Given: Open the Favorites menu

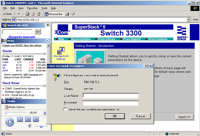Looking at the screenshot, I should click(x=33, y=8).
